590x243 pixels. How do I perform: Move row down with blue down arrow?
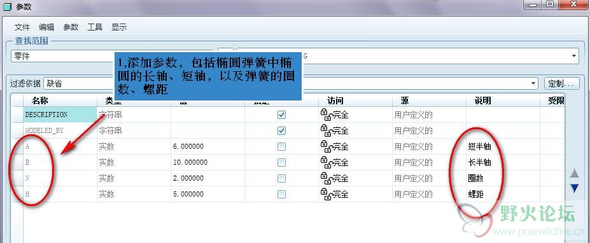click(574, 188)
